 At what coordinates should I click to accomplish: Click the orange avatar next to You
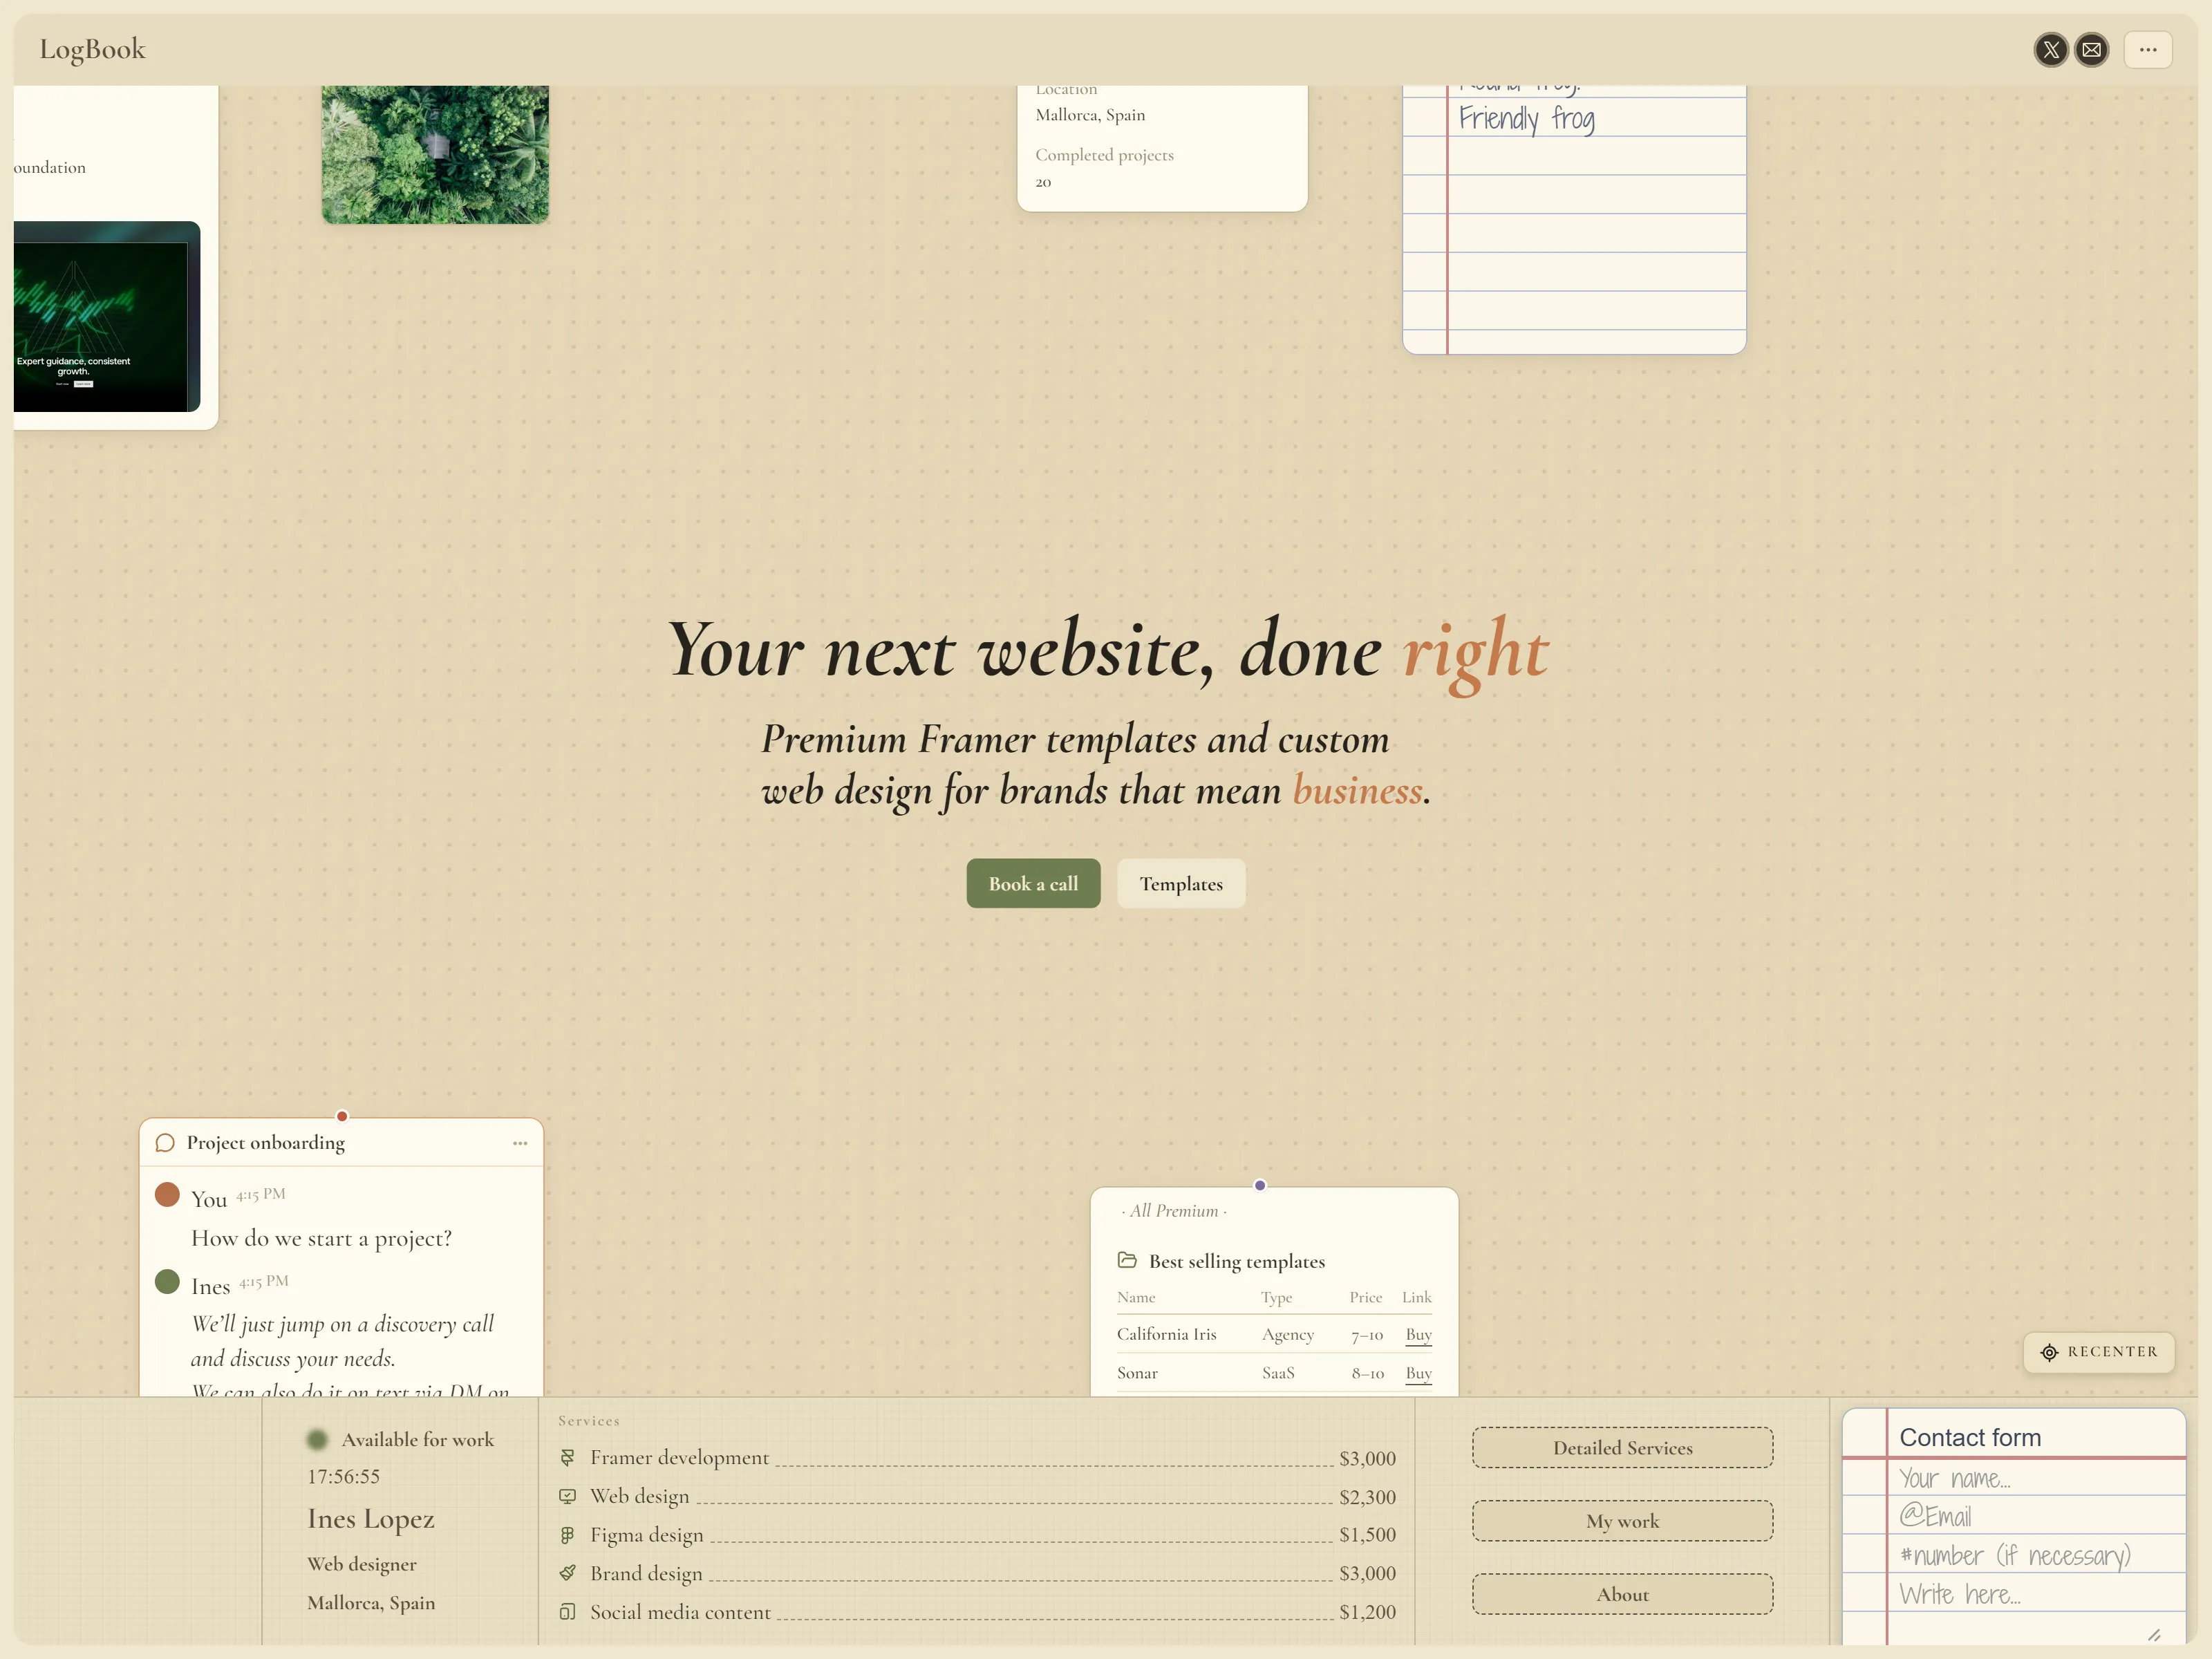167,1195
